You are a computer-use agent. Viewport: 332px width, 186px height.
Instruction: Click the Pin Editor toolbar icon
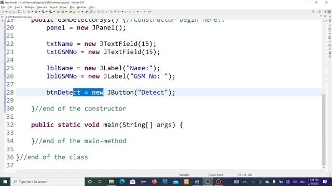pyautogui.click(x=150, y=12)
